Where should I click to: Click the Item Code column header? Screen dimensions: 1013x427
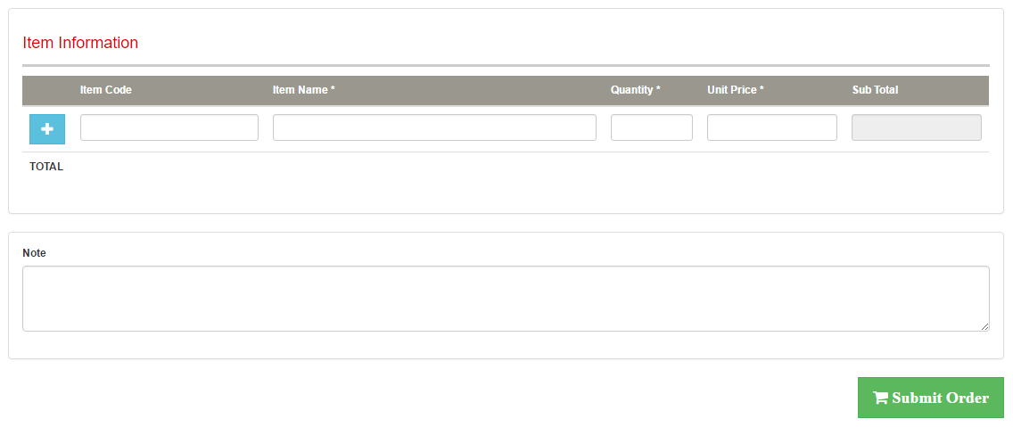pos(106,90)
